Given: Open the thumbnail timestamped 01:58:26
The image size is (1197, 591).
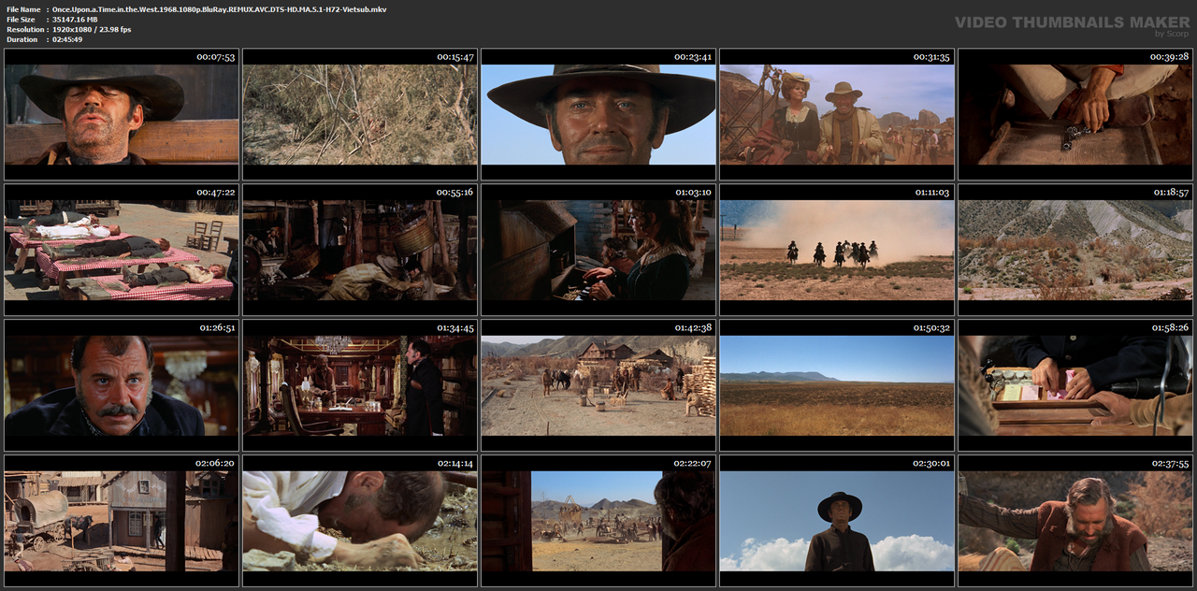Looking at the screenshot, I should [x=1075, y=385].
